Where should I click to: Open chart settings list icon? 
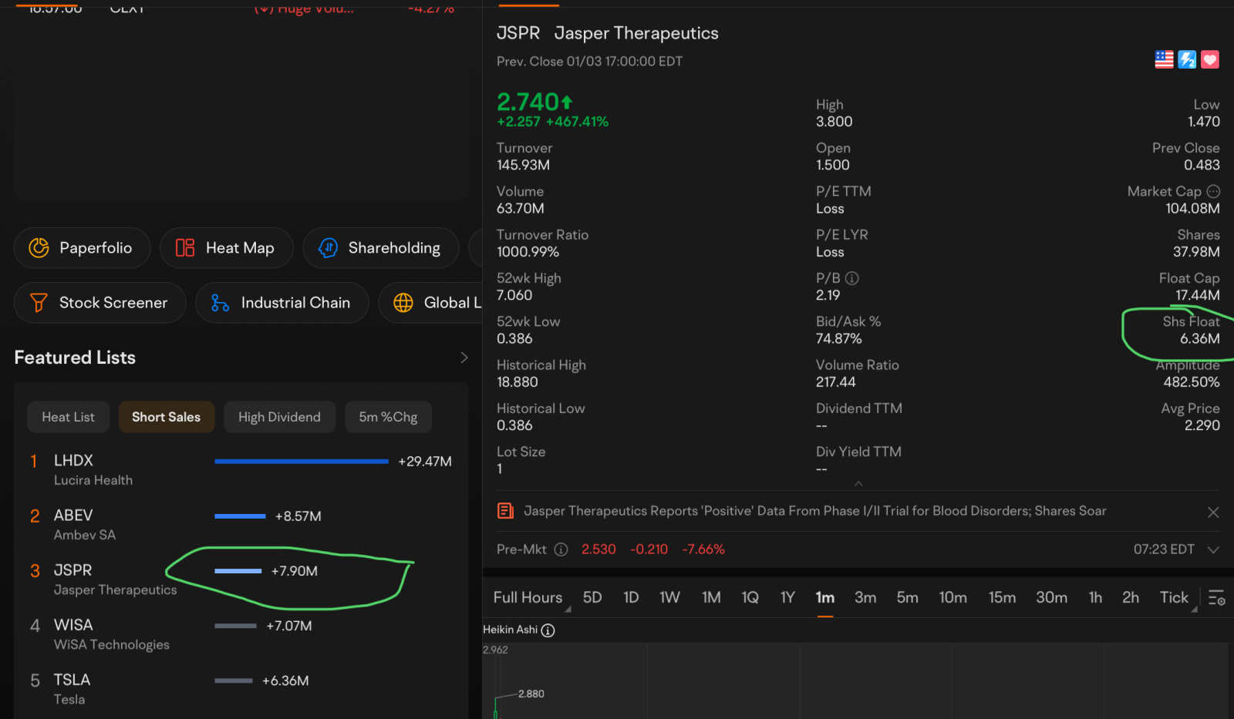click(x=1217, y=598)
